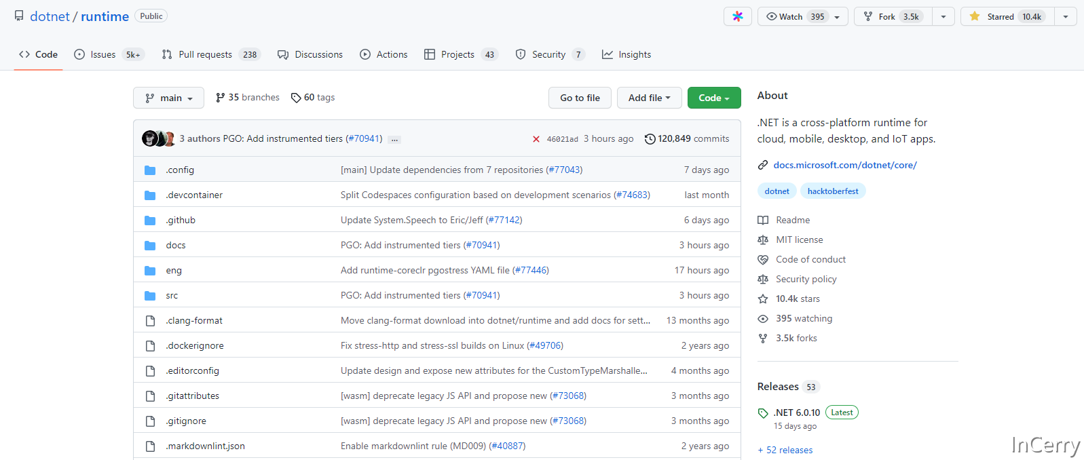The width and height of the screenshot is (1084, 460).
Task: Expand the Add file dropdown
Action: (649, 98)
